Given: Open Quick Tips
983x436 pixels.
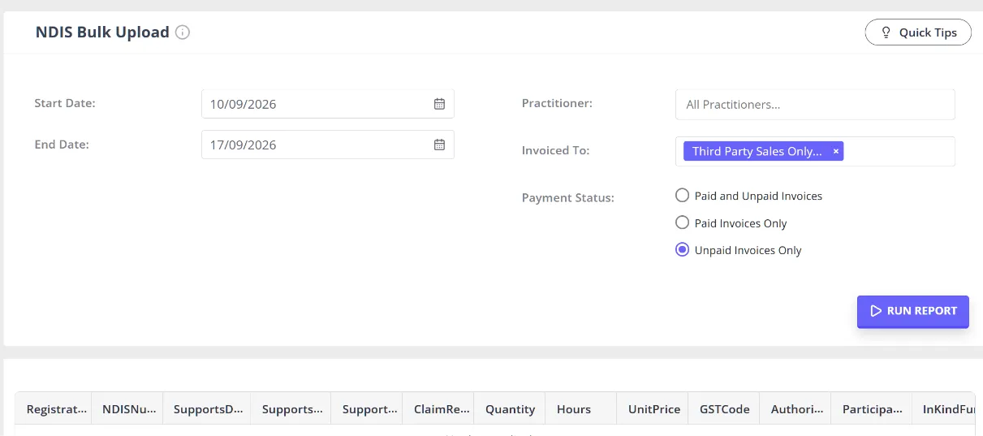Looking at the screenshot, I should click(x=918, y=32).
